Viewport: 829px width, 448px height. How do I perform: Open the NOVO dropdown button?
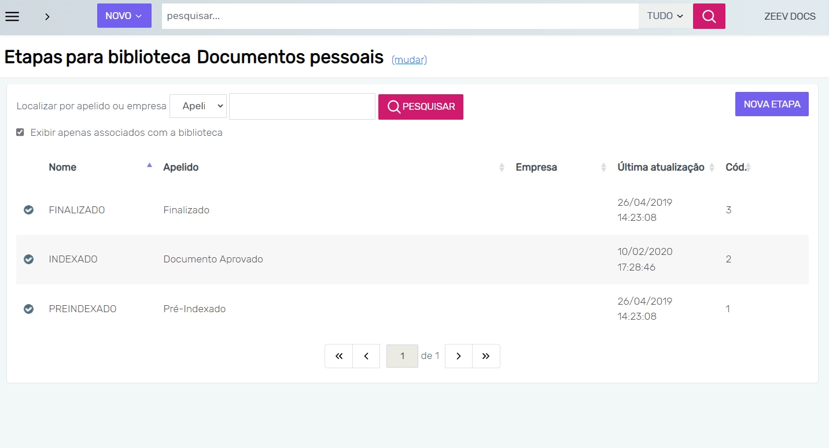point(124,16)
